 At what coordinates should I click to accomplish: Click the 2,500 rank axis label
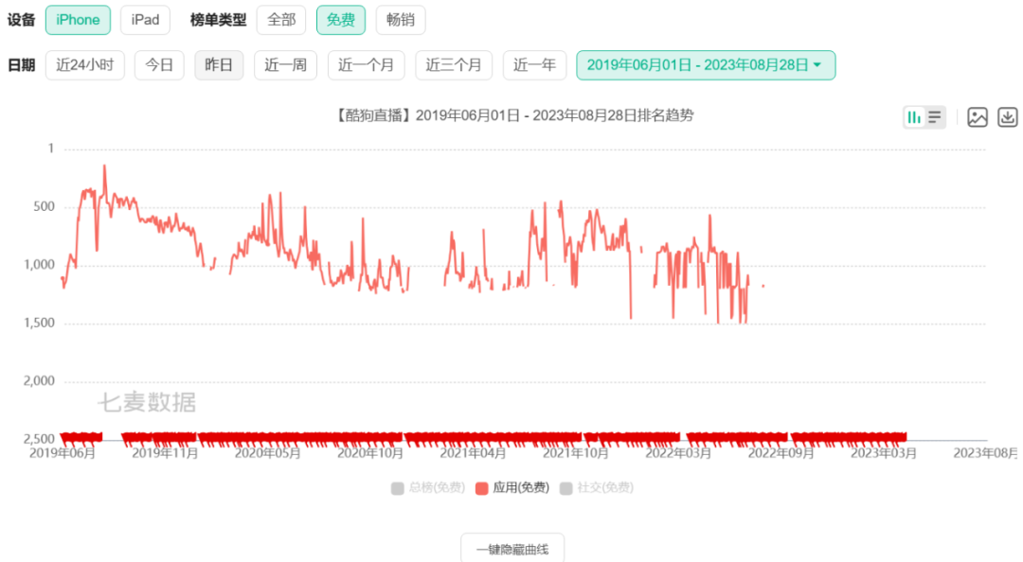pos(39,439)
